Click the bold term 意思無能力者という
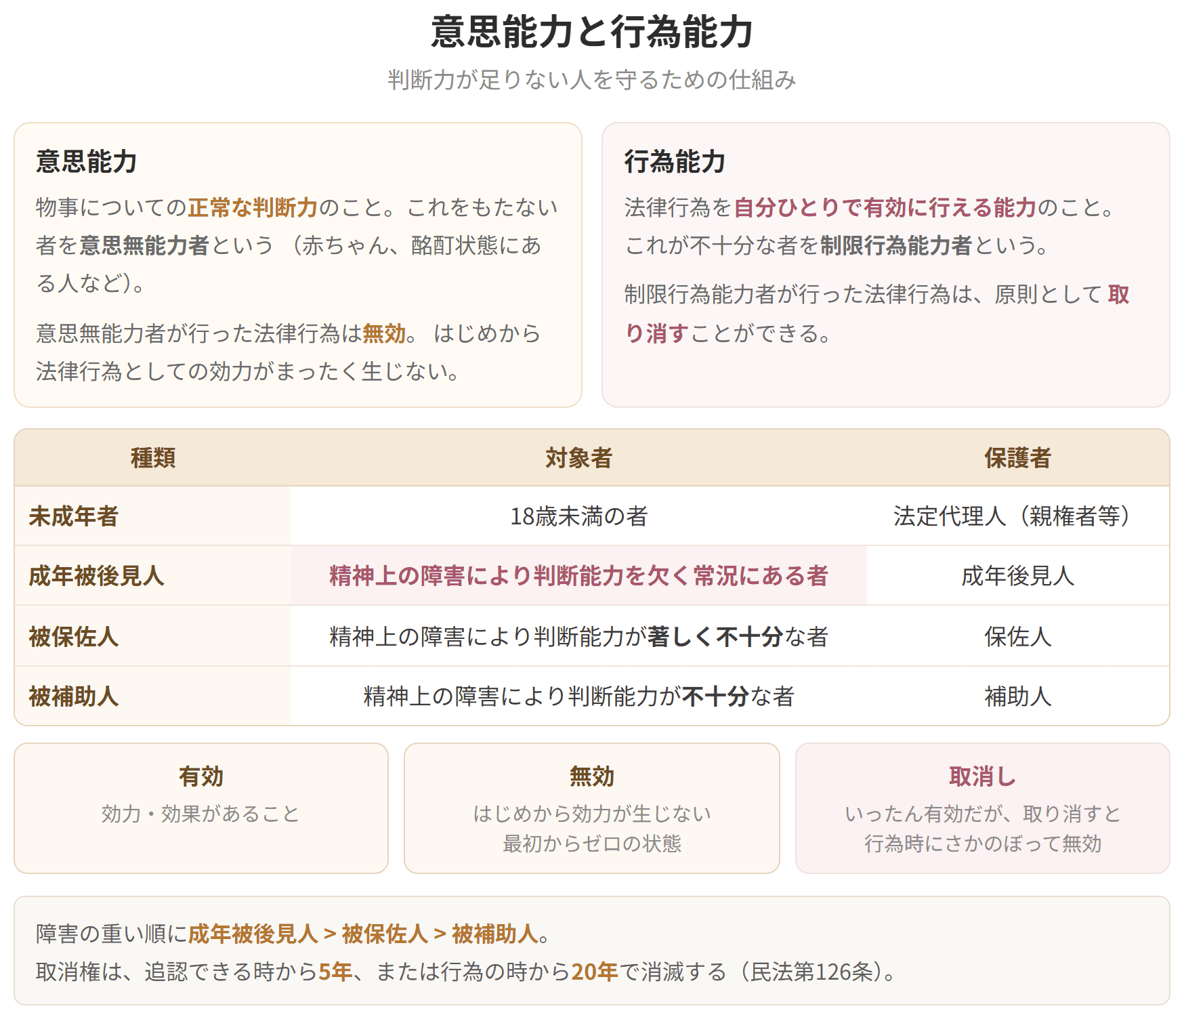 pyautogui.click(x=176, y=245)
